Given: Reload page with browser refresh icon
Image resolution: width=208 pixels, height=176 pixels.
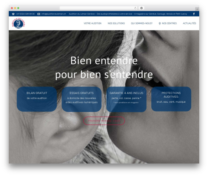Looking at the screenshot, I should click(135, 8).
